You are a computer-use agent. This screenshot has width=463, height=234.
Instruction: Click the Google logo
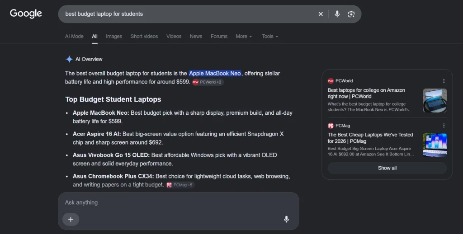click(x=26, y=14)
